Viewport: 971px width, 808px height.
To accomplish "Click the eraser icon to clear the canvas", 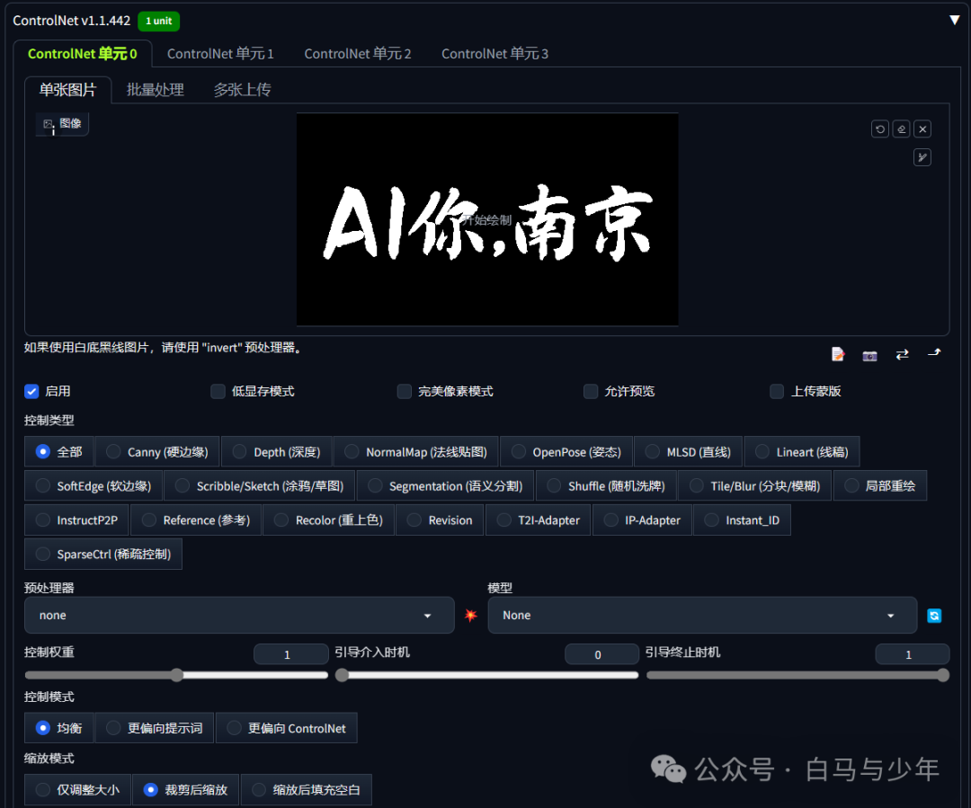I will pyautogui.click(x=901, y=129).
